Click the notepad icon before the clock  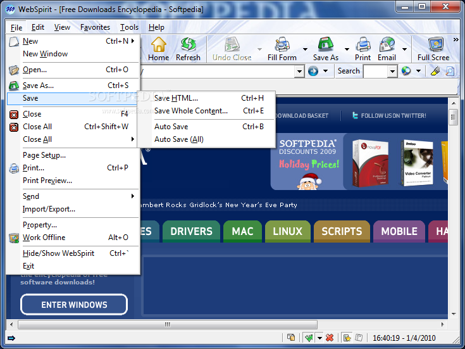coord(359,338)
